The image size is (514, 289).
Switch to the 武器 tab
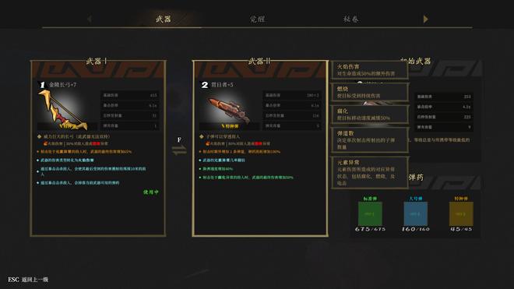[164, 19]
